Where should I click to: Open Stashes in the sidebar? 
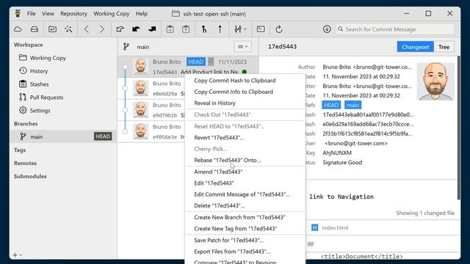point(63,84)
